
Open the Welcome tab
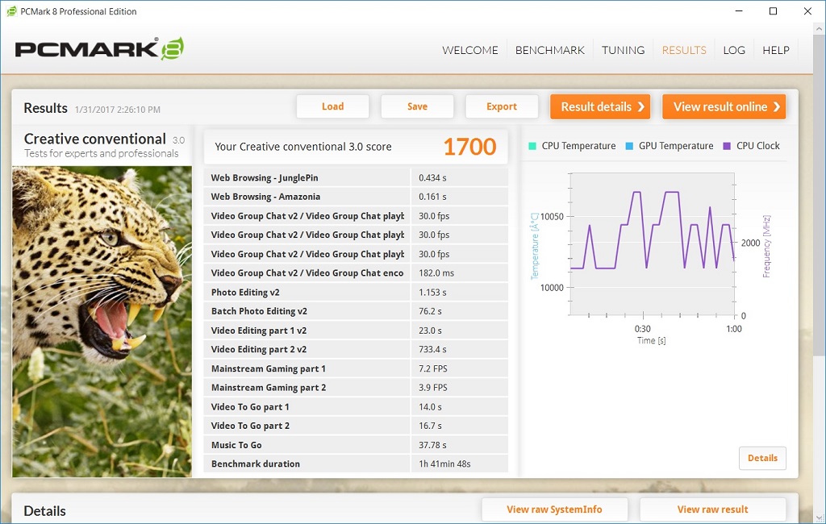click(x=470, y=50)
